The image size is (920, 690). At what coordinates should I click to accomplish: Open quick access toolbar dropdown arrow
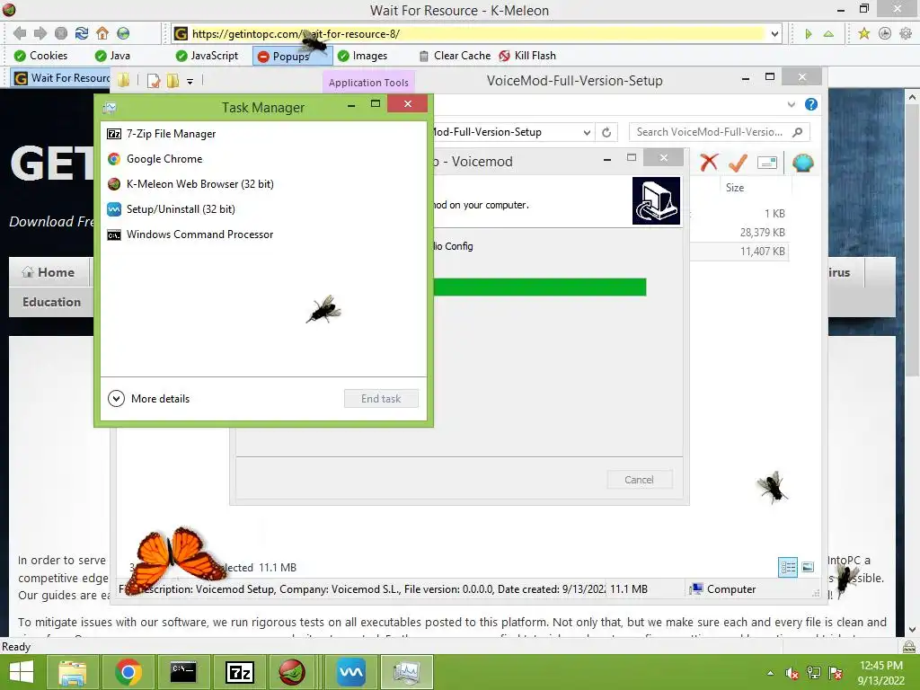190,82
